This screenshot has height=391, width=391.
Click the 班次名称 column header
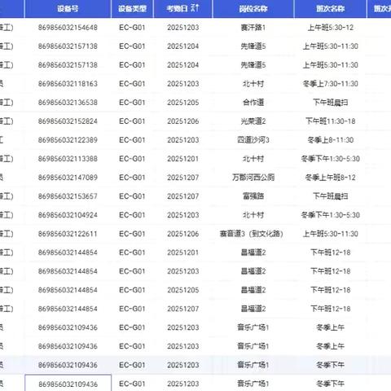(330, 9)
